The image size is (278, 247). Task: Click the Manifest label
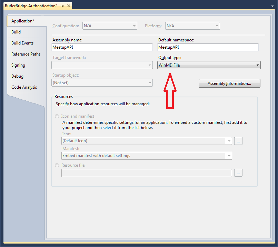tap(71, 149)
